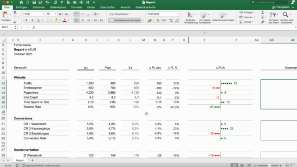Open Format cells dropdown

(246, 22)
